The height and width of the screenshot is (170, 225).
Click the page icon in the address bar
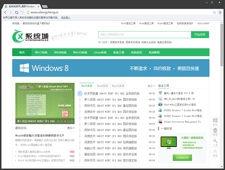pos(28,12)
